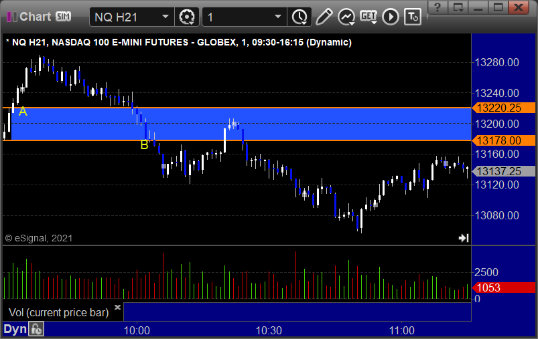Open the gear chart settings icon
538x339 pixels.
coord(187,17)
